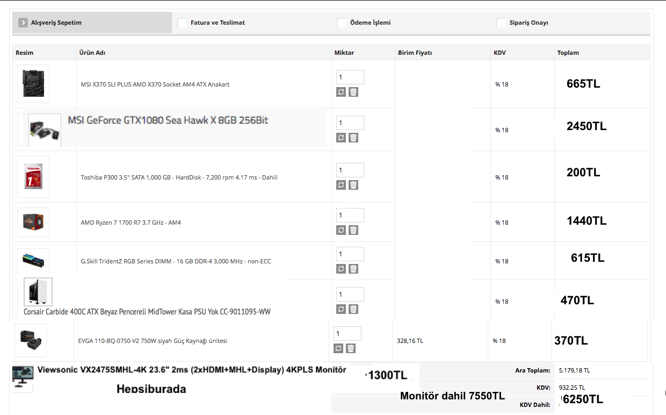This screenshot has width=666, height=415.
Task: Go to Fatura ve Teslimat step
Action: coord(218,23)
